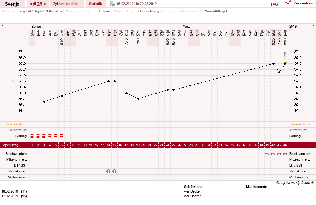Go to next cycle with right arrow
Image resolution: width=316 pixels, height=205 pixels.
point(45,4)
